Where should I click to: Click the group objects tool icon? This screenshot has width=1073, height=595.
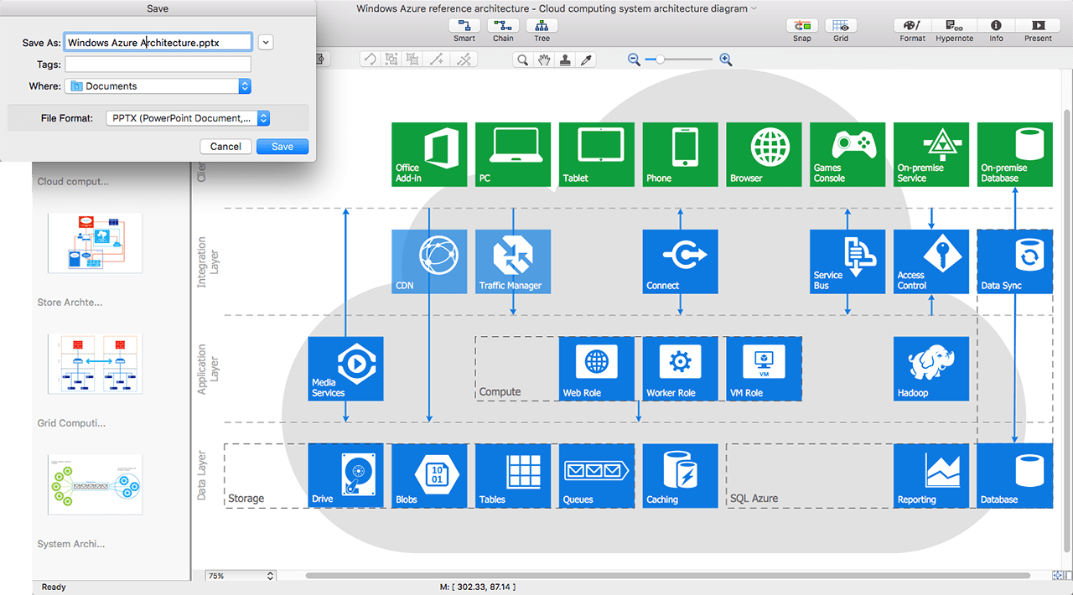[391, 59]
